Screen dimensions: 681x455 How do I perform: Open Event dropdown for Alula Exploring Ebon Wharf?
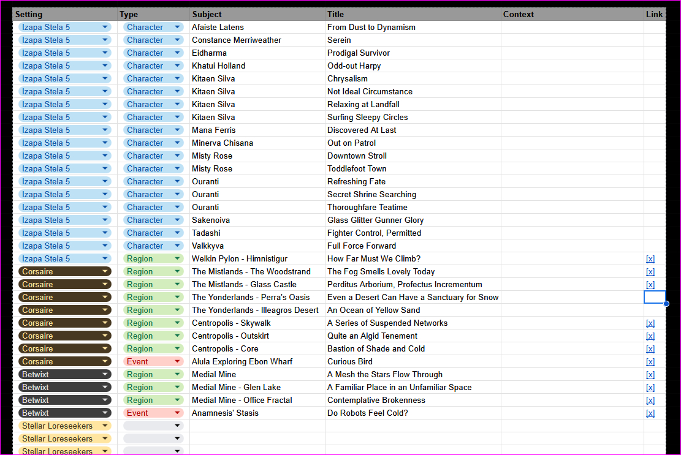[177, 361]
